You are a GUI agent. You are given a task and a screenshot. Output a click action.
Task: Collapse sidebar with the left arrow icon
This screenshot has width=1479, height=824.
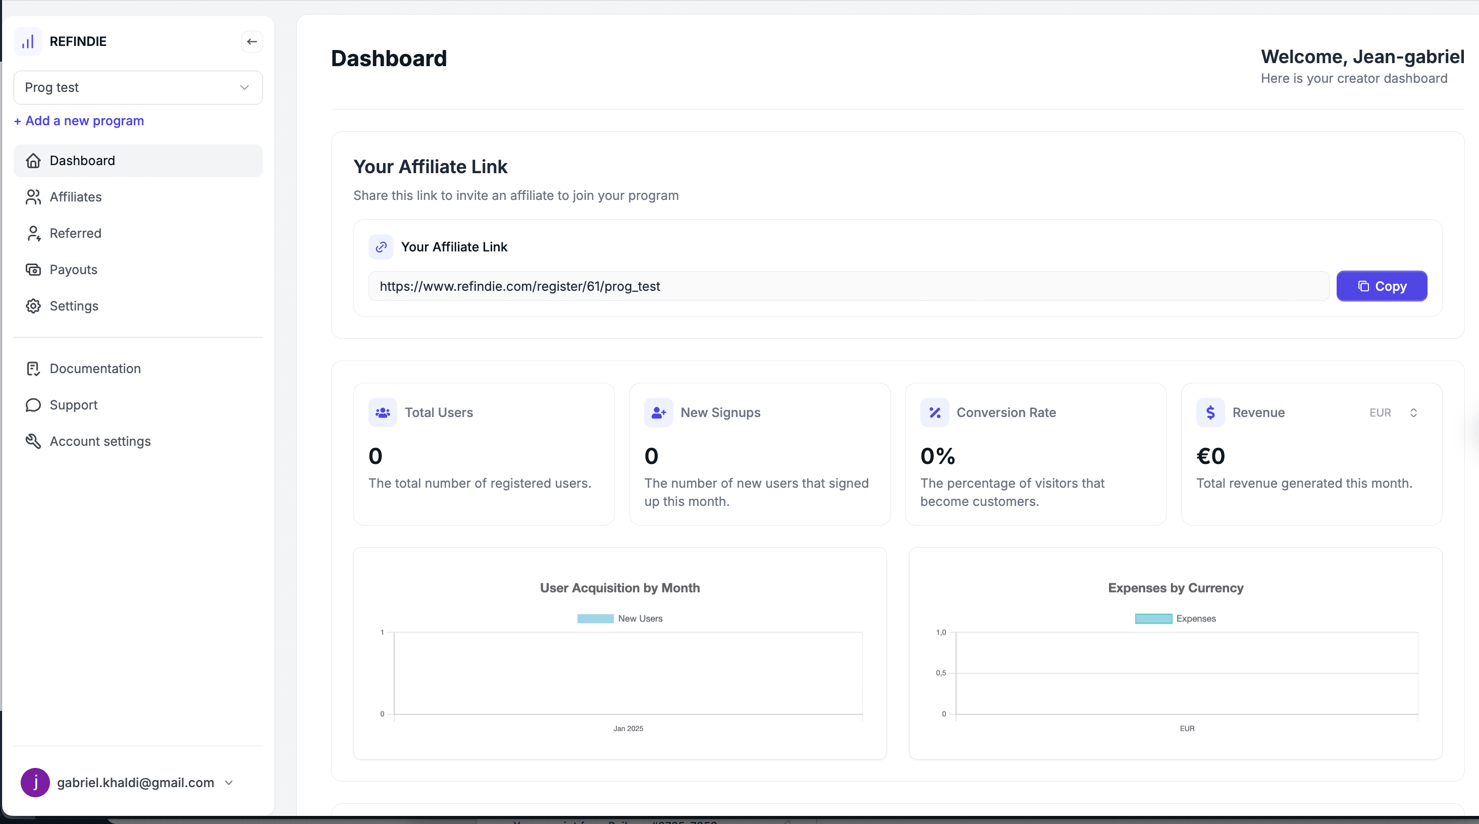tap(251, 41)
